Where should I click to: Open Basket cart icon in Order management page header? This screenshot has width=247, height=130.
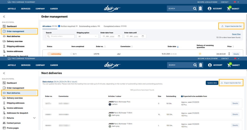[229, 9]
